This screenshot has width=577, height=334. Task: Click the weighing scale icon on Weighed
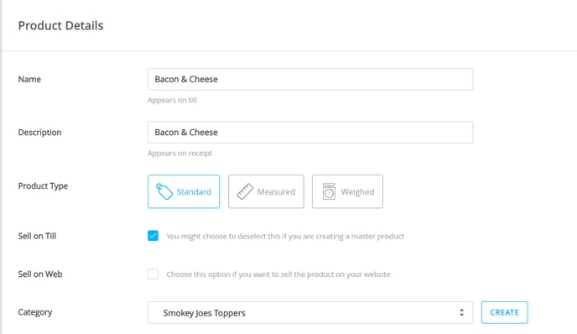tap(329, 191)
